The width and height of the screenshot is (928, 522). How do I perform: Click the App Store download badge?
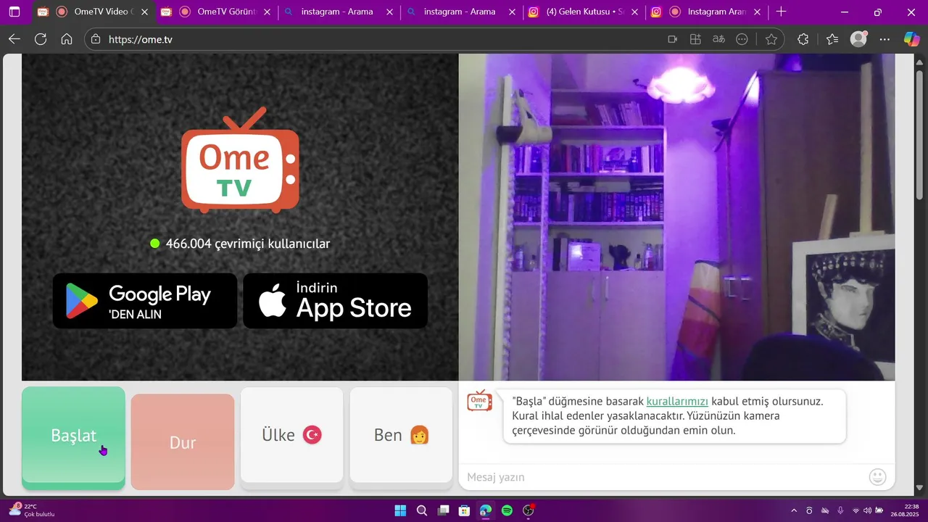point(335,301)
